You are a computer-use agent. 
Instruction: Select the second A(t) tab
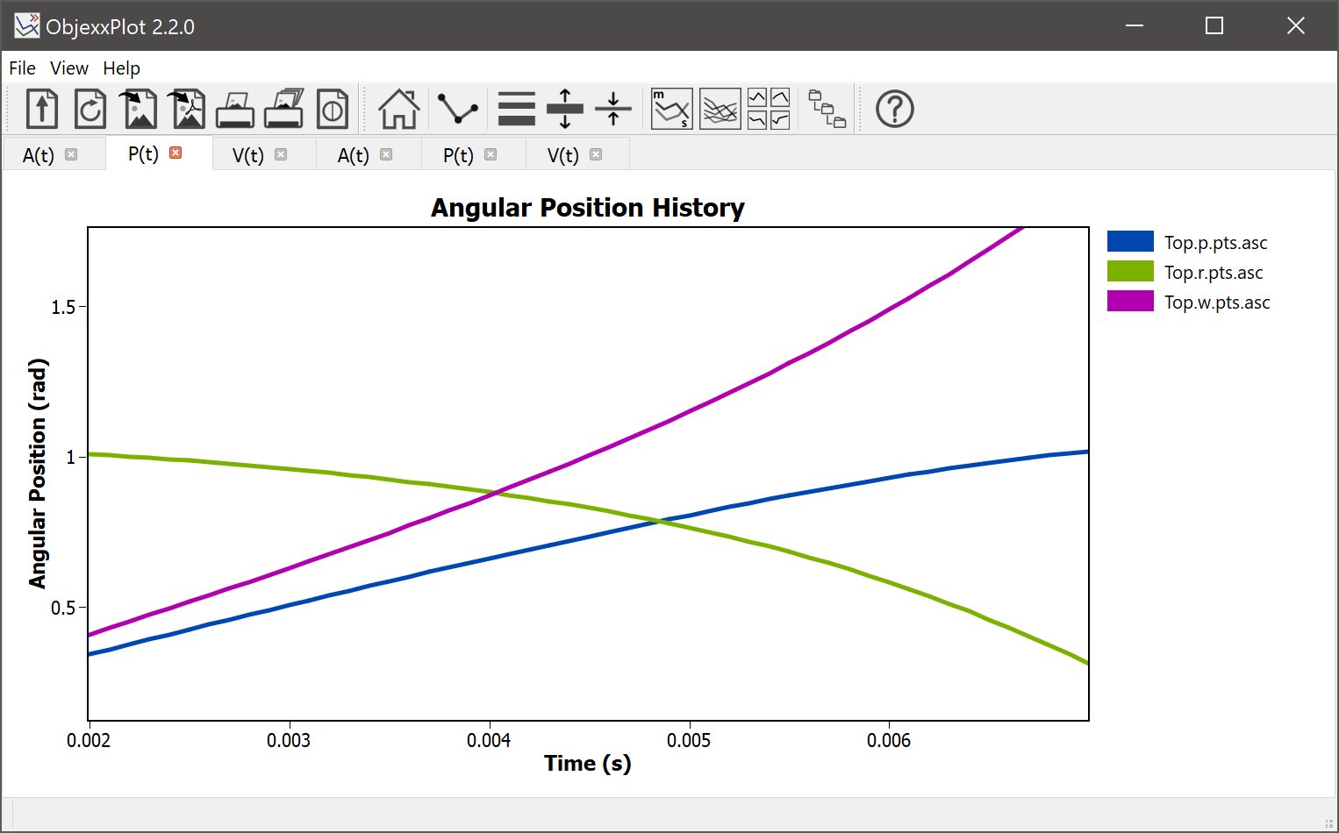point(354,154)
